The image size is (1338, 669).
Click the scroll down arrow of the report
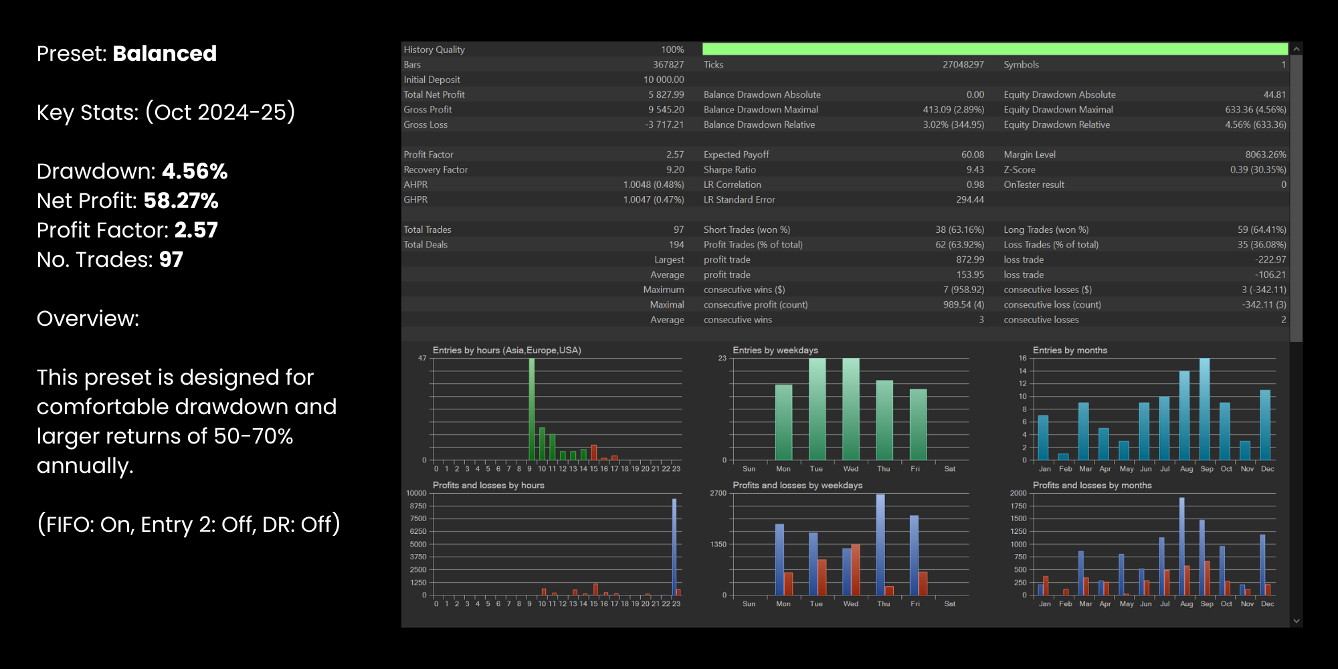click(x=1296, y=621)
